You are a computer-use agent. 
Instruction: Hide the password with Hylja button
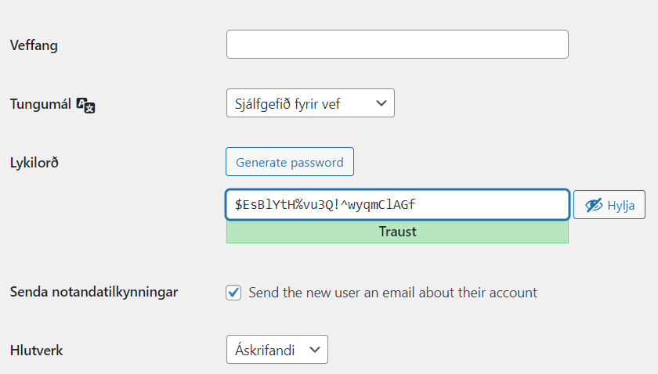click(x=609, y=205)
